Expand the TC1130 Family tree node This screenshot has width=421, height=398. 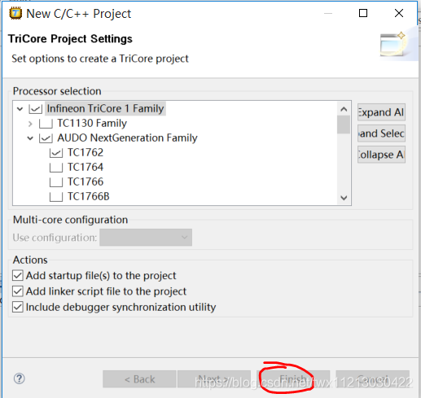point(30,124)
